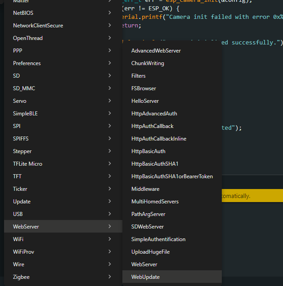
Task: Open the HelloServer example
Action: click(x=172, y=101)
